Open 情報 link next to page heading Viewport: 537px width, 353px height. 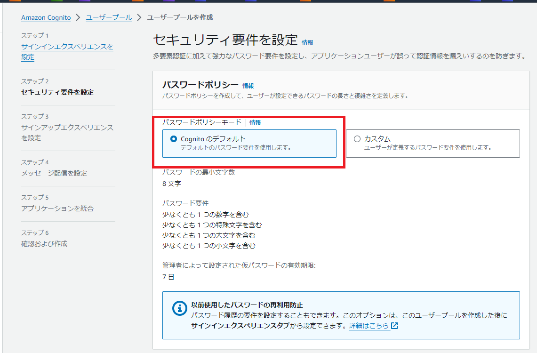[307, 42]
